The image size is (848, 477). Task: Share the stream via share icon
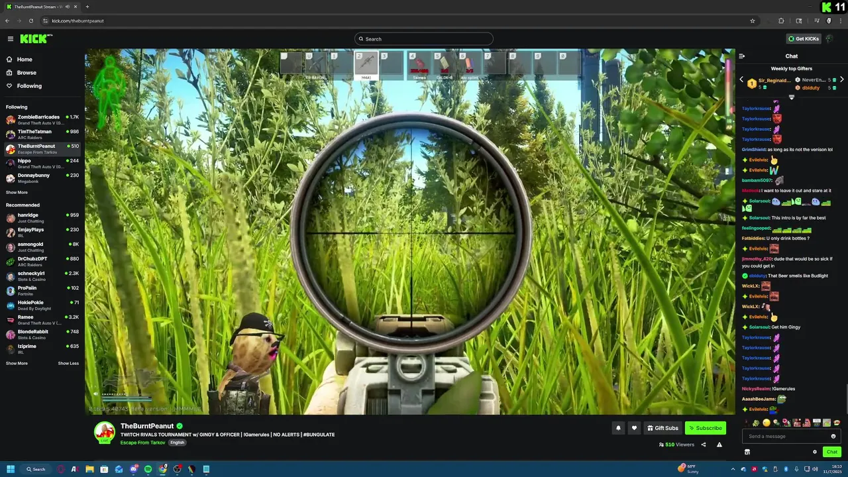[x=704, y=445]
